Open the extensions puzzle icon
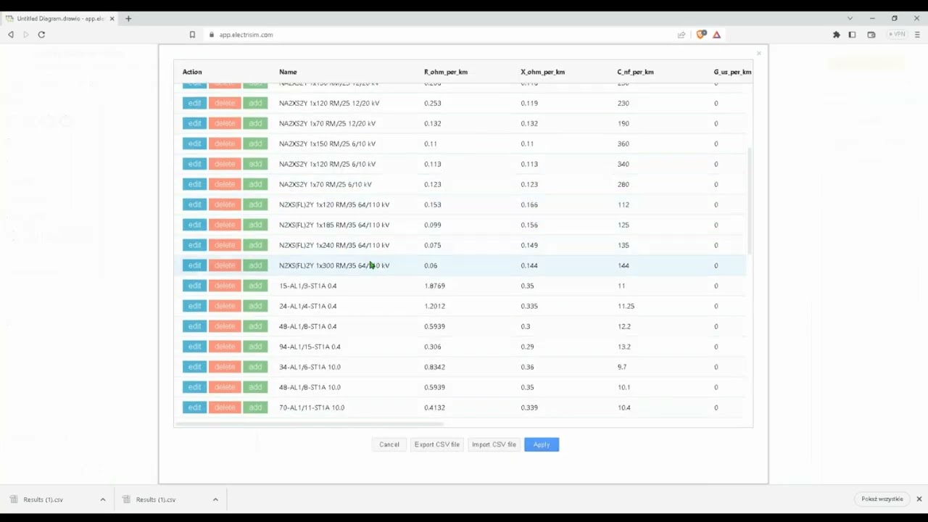This screenshot has height=522, width=928. click(x=836, y=34)
